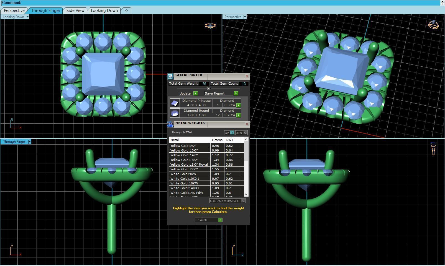Click the Through Finger viewport label
This screenshot has height=266, width=445.
click(x=14, y=142)
